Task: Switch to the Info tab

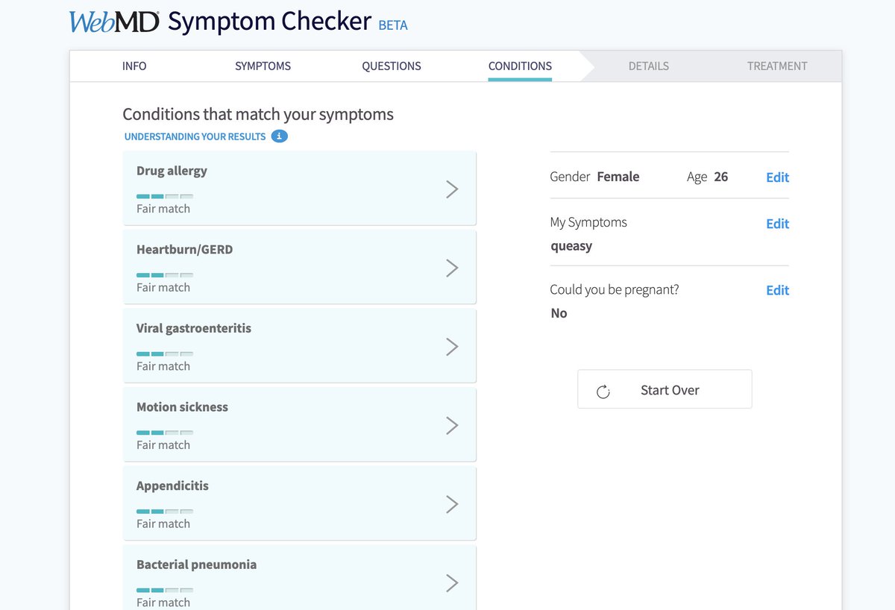Action: tap(134, 66)
